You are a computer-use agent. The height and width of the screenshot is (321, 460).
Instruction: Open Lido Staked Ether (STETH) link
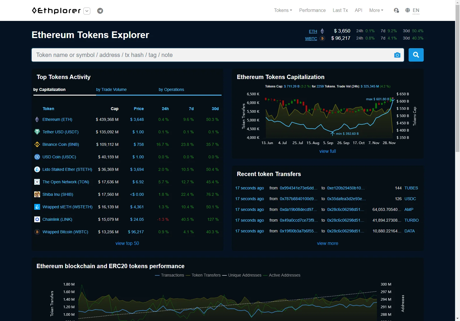pyautogui.click(x=67, y=169)
